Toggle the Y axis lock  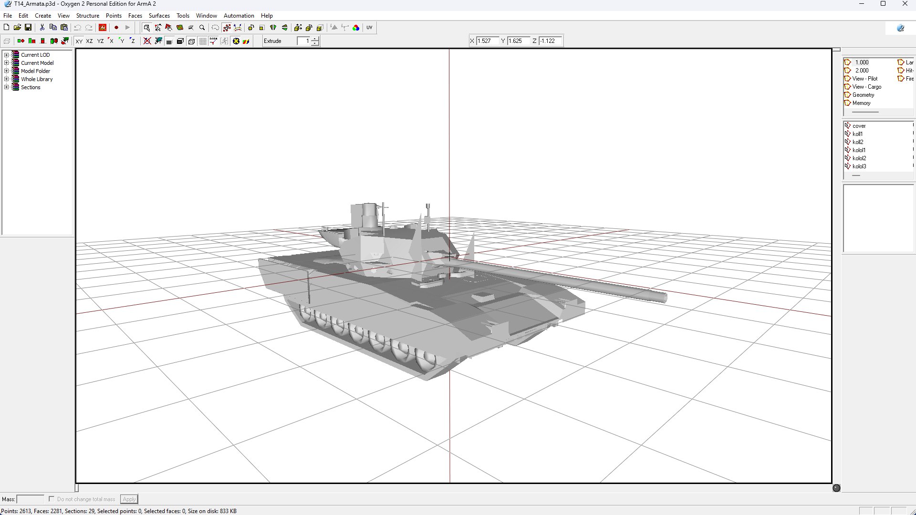pyautogui.click(x=122, y=41)
